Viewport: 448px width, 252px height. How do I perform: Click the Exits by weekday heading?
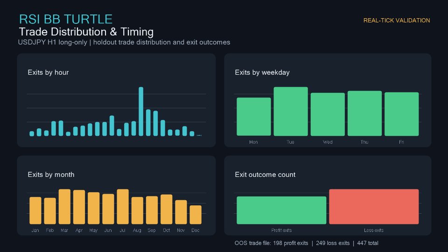coord(262,72)
